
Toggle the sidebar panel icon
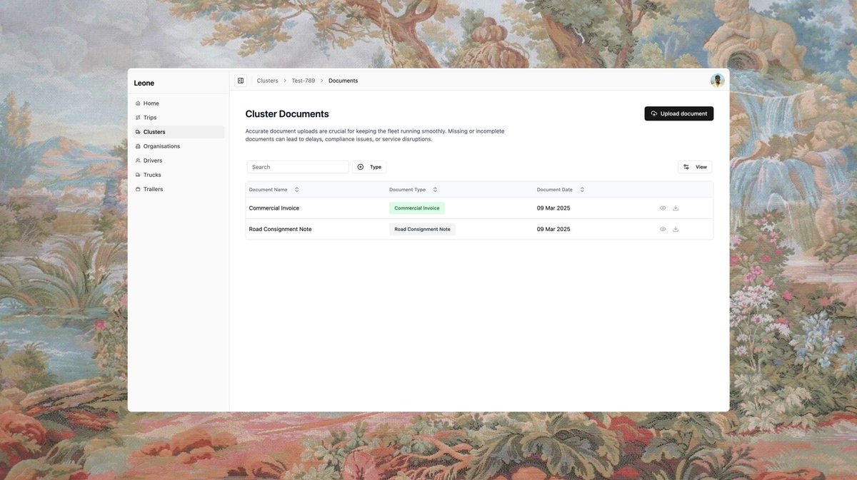241,81
